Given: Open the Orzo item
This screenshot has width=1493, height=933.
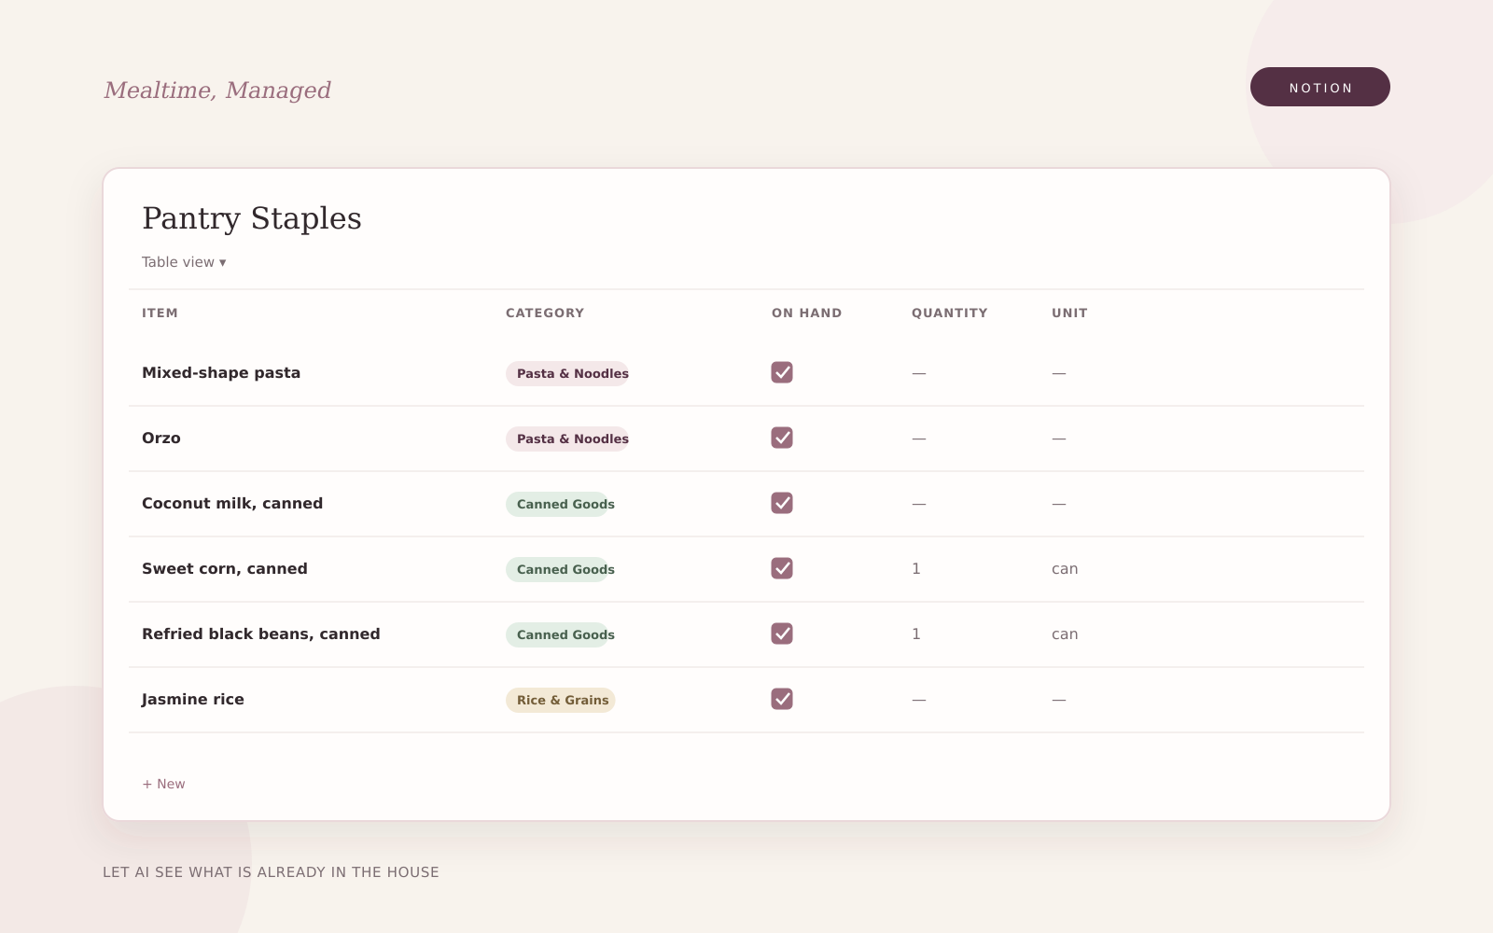Looking at the screenshot, I should (x=161, y=438).
